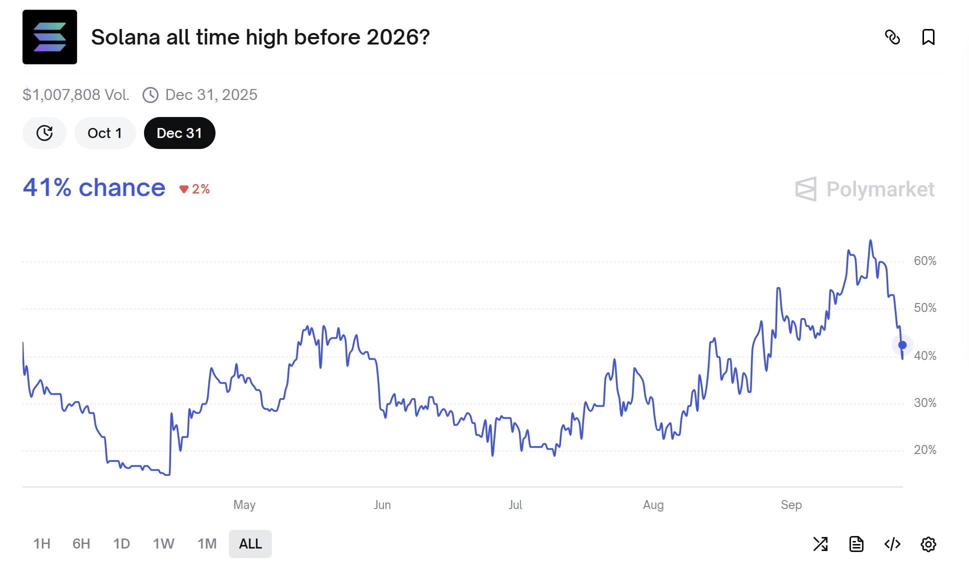Screen dimensions: 969x575
Task: Click the clock history icon near date pills
Action: [x=44, y=133]
